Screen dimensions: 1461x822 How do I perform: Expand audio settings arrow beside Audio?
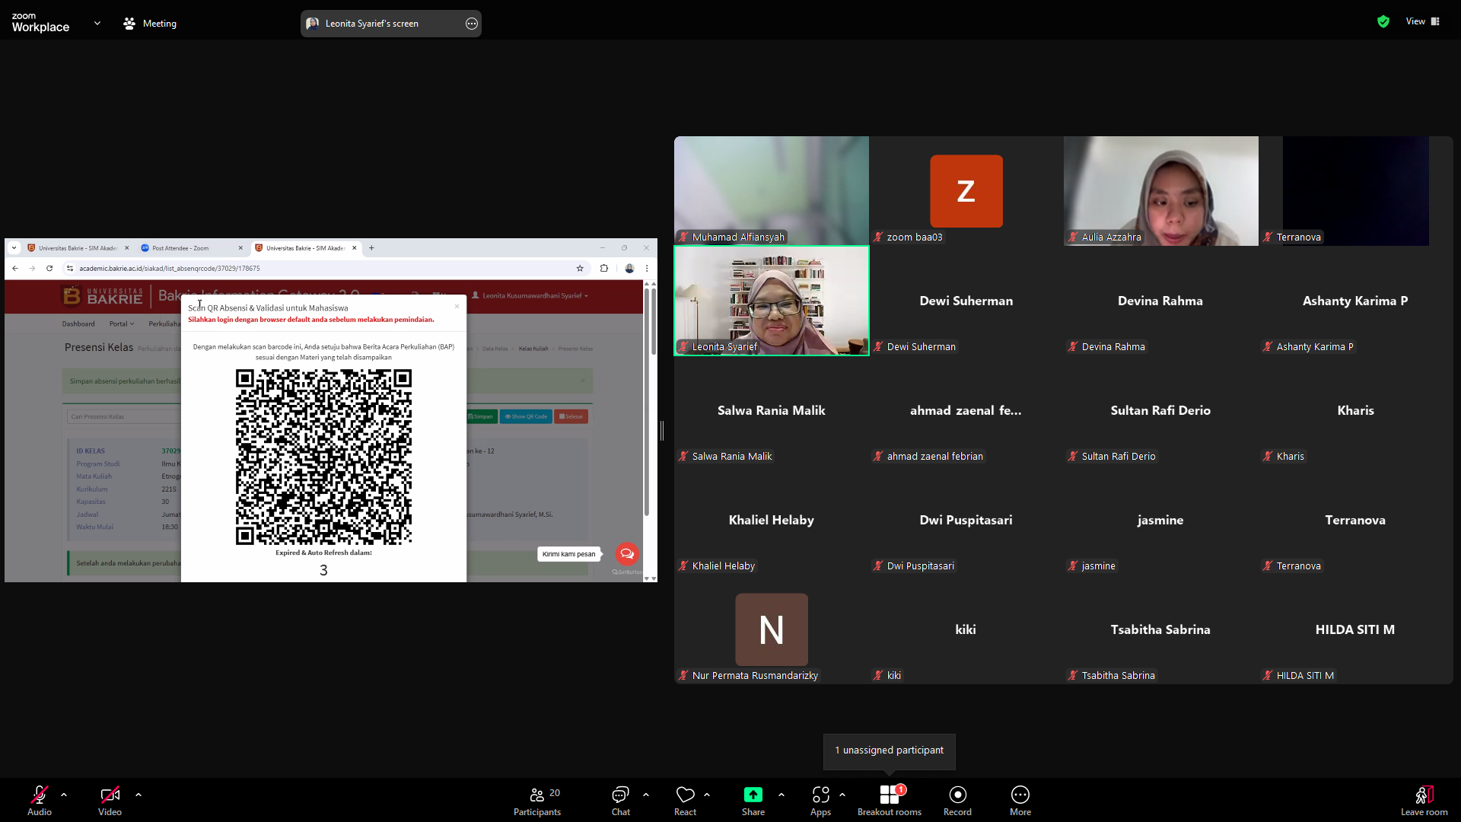tap(64, 795)
